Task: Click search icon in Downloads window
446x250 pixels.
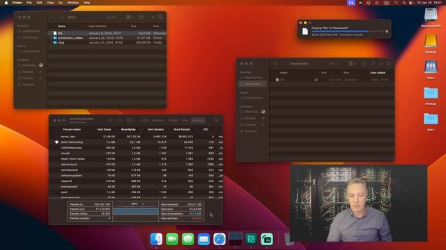Action: (388, 64)
